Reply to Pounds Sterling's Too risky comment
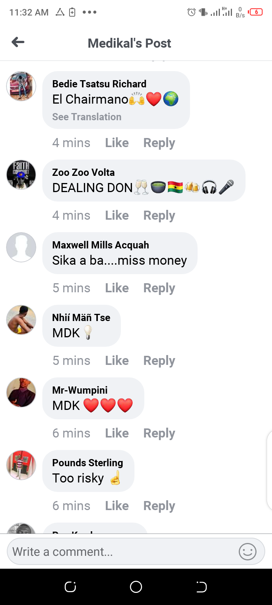This screenshot has width=272, height=605. tap(159, 506)
